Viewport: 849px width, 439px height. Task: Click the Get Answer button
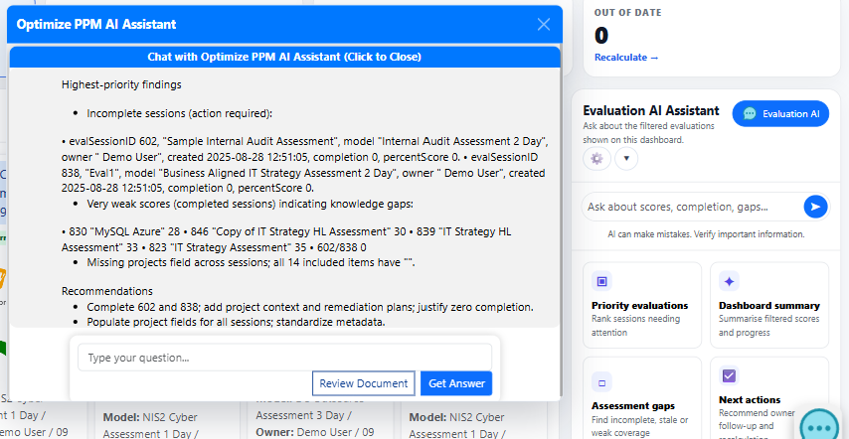pyautogui.click(x=456, y=383)
